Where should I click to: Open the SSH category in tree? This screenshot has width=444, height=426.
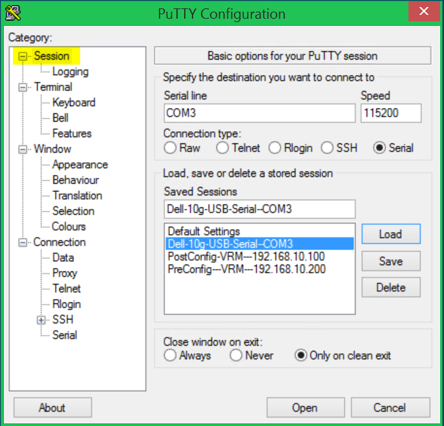[63, 319]
